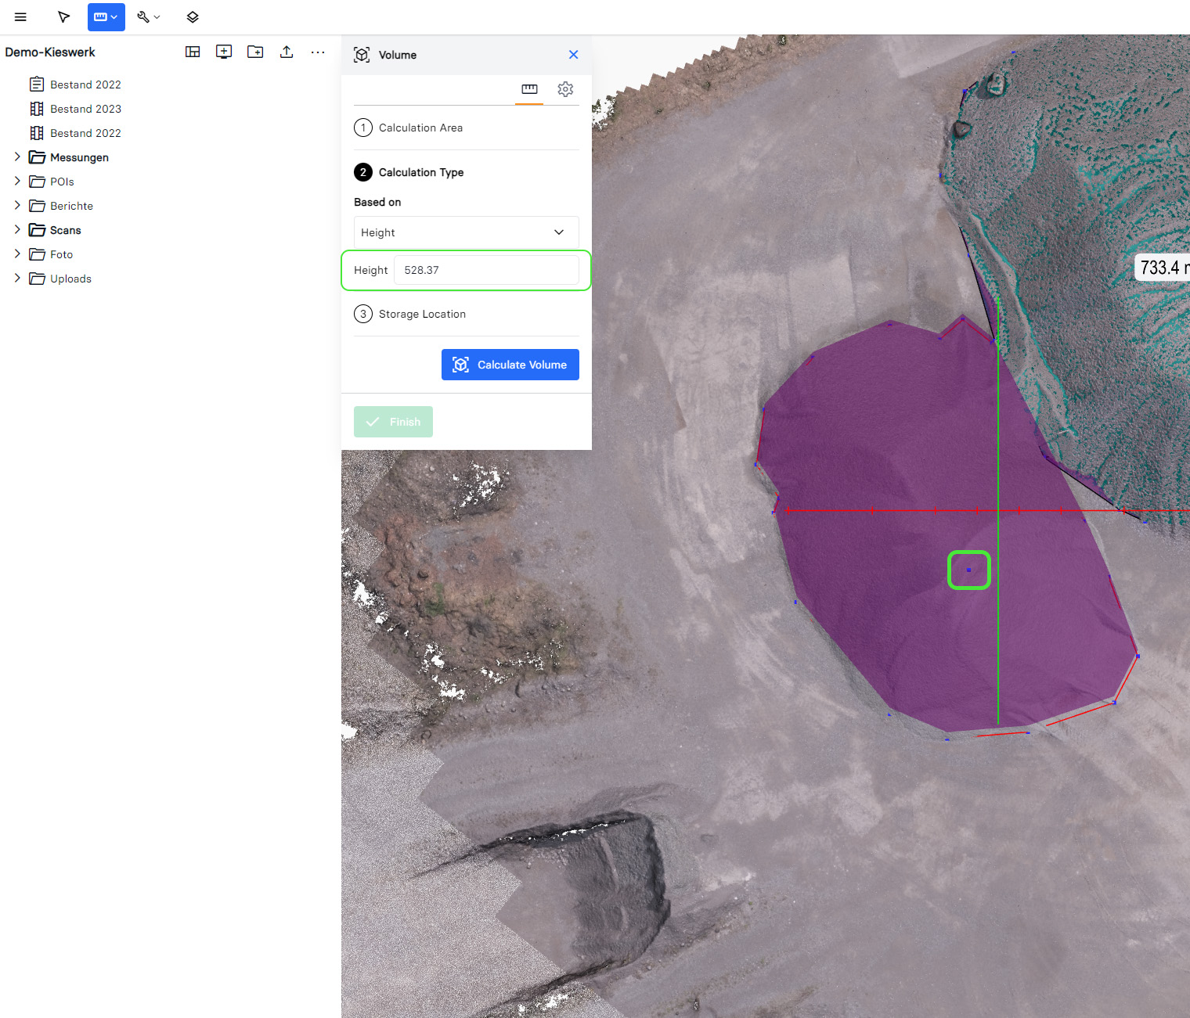Viewport: 1190px width, 1018px height.
Task: Close the Volume panel
Action: tap(573, 55)
